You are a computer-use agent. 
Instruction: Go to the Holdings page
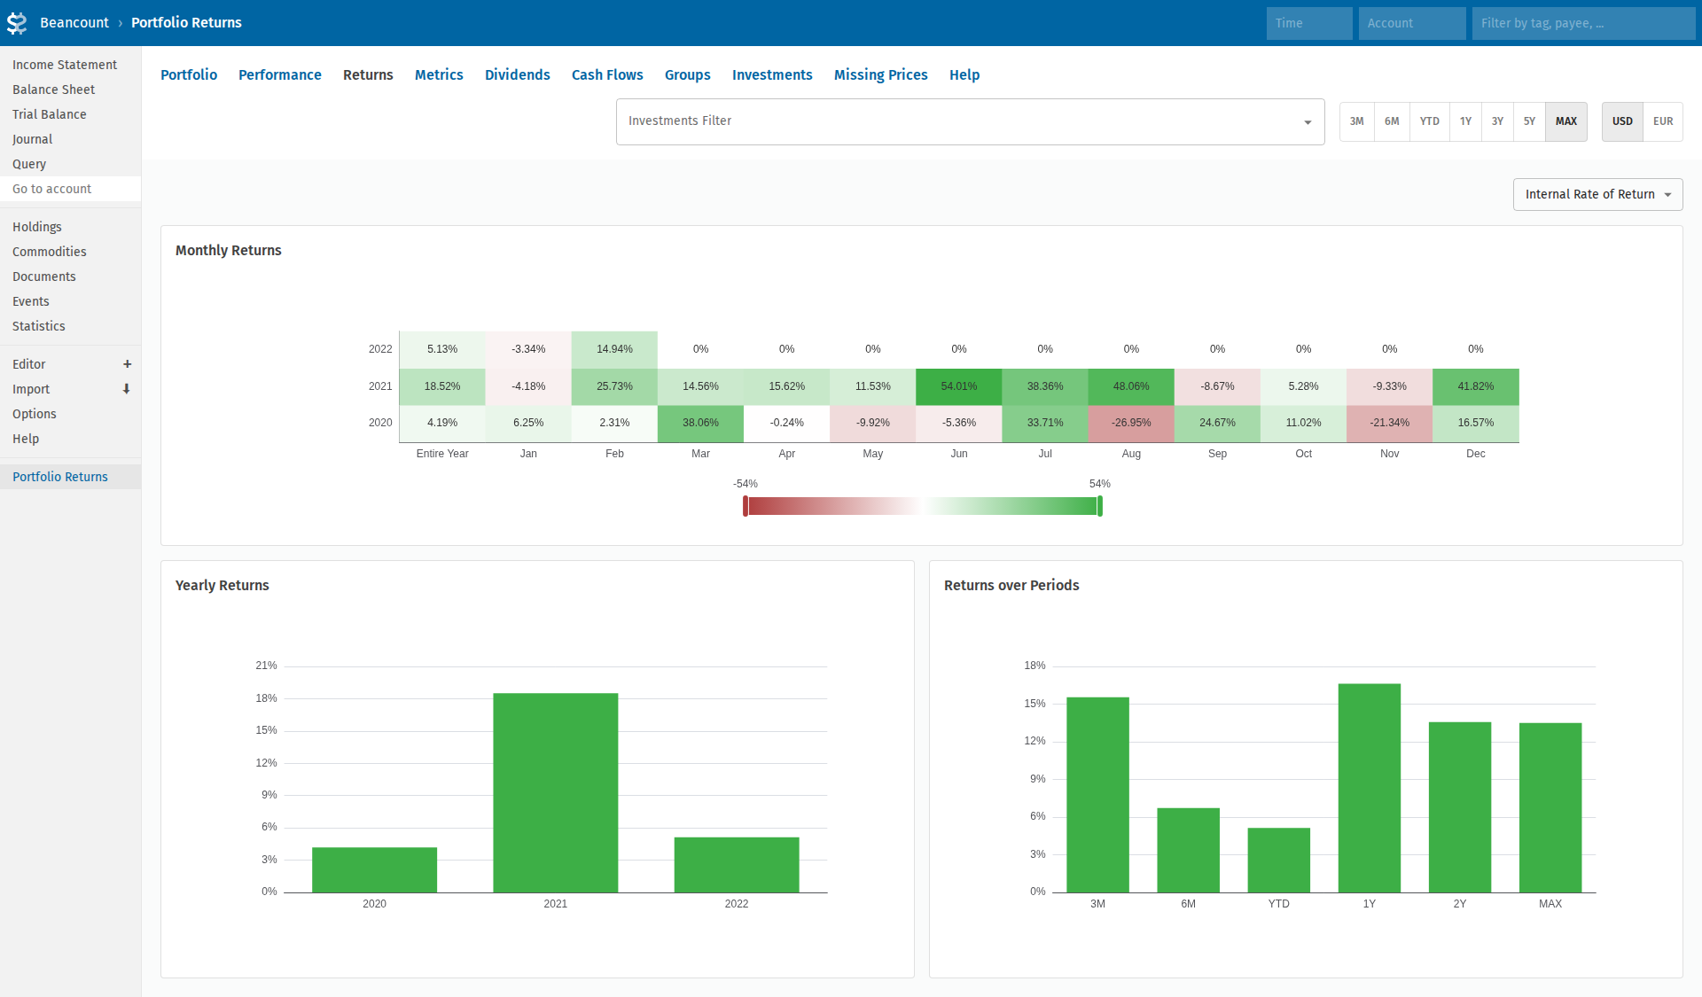coord(37,227)
